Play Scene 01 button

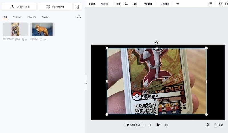point(133,125)
